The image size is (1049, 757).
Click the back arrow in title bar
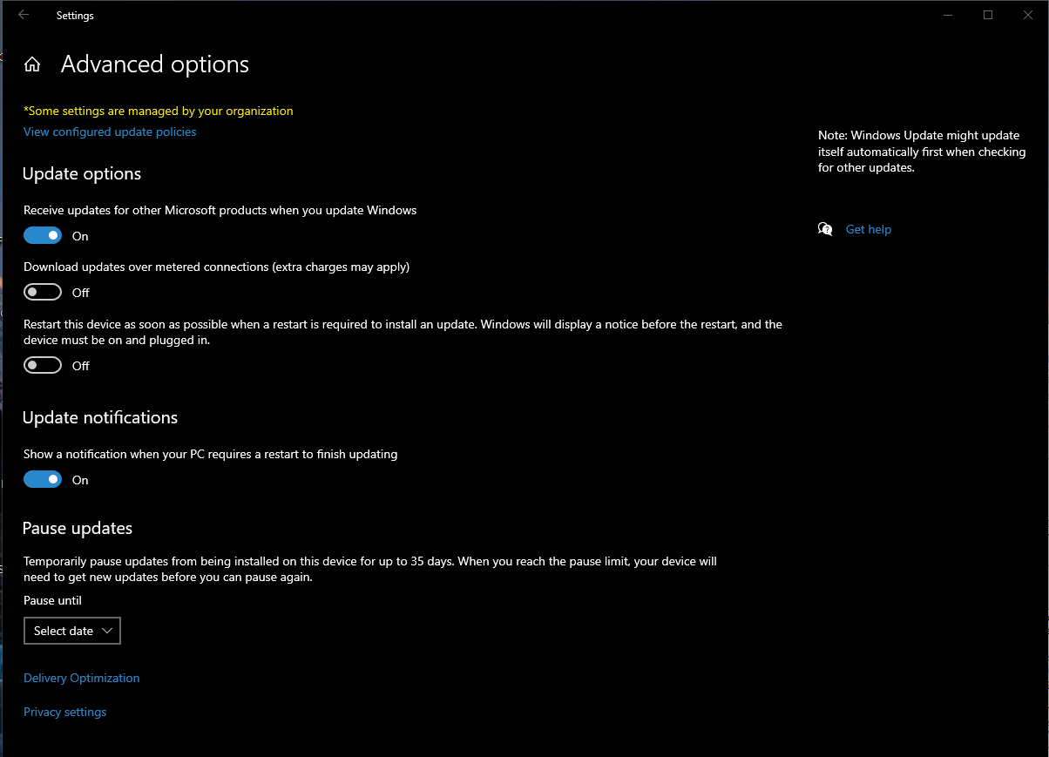click(x=24, y=15)
